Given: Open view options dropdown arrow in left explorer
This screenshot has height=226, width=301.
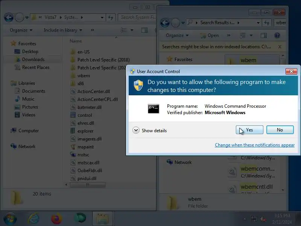Looking at the screenshot, I should [132, 30].
